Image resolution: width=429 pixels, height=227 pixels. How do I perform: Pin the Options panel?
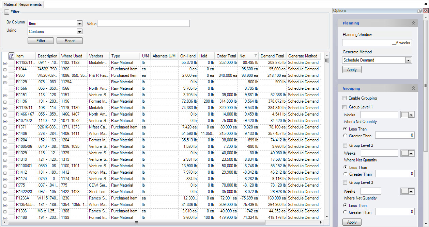click(x=419, y=11)
